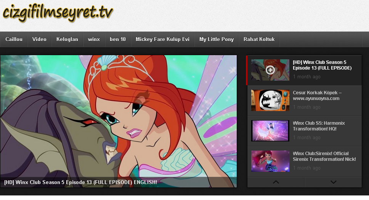The width and height of the screenshot is (369, 200).
Task: Click Winx Club:Sirenix Official Transformation title
Action: click(x=324, y=156)
